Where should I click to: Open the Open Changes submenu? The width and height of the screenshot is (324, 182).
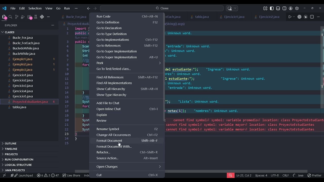coord(127,167)
